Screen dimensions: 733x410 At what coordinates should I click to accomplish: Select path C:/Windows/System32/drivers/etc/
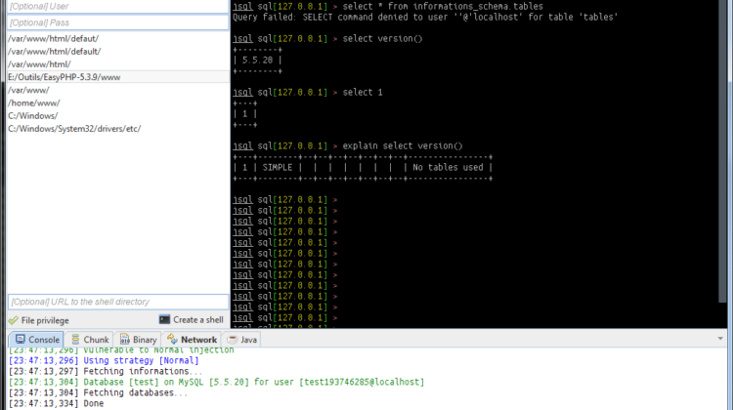pyautogui.click(x=118, y=129)
